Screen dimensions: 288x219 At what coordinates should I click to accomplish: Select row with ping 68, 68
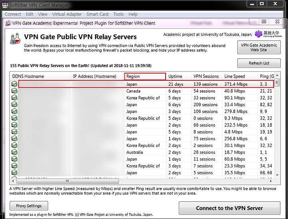pos(142,173)
